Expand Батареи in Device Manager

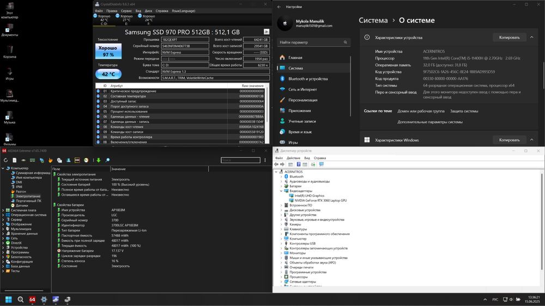coord(281,186)
